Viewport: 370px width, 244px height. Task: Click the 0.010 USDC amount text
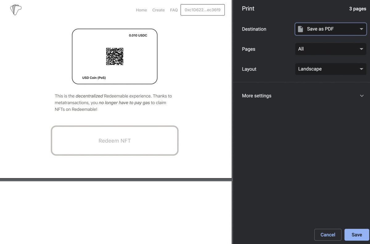click(x=138, y=35)
